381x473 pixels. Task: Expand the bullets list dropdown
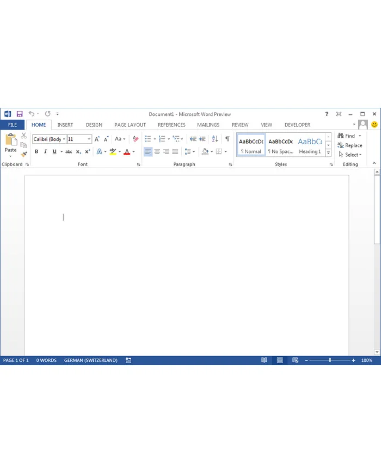click(155, 139)
